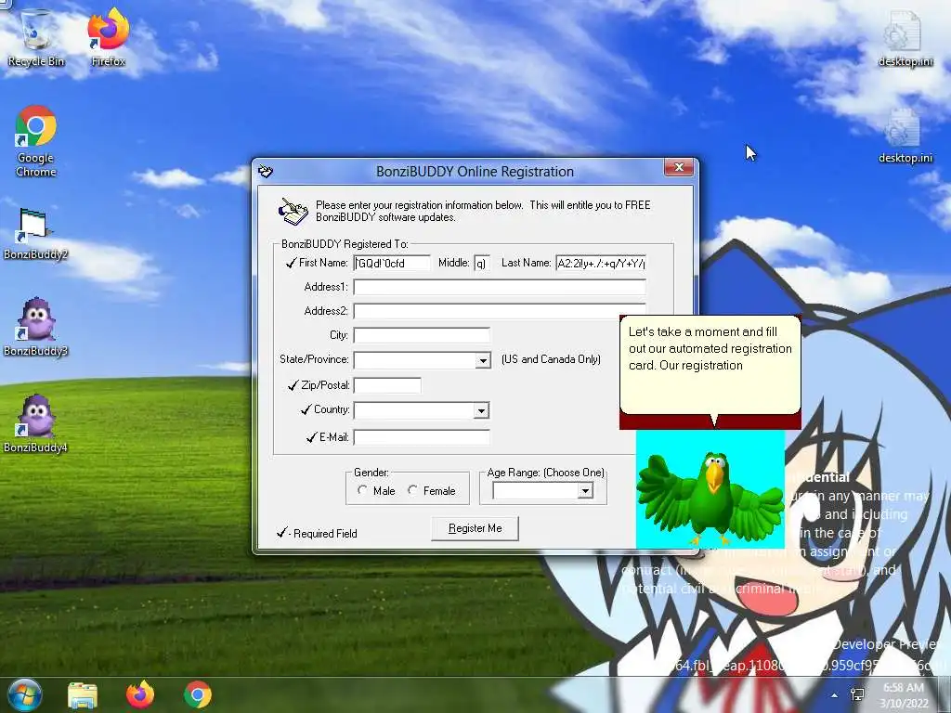
Task: Select the BonziBuddy4 desktop shortcut
Action: (35, 423)
